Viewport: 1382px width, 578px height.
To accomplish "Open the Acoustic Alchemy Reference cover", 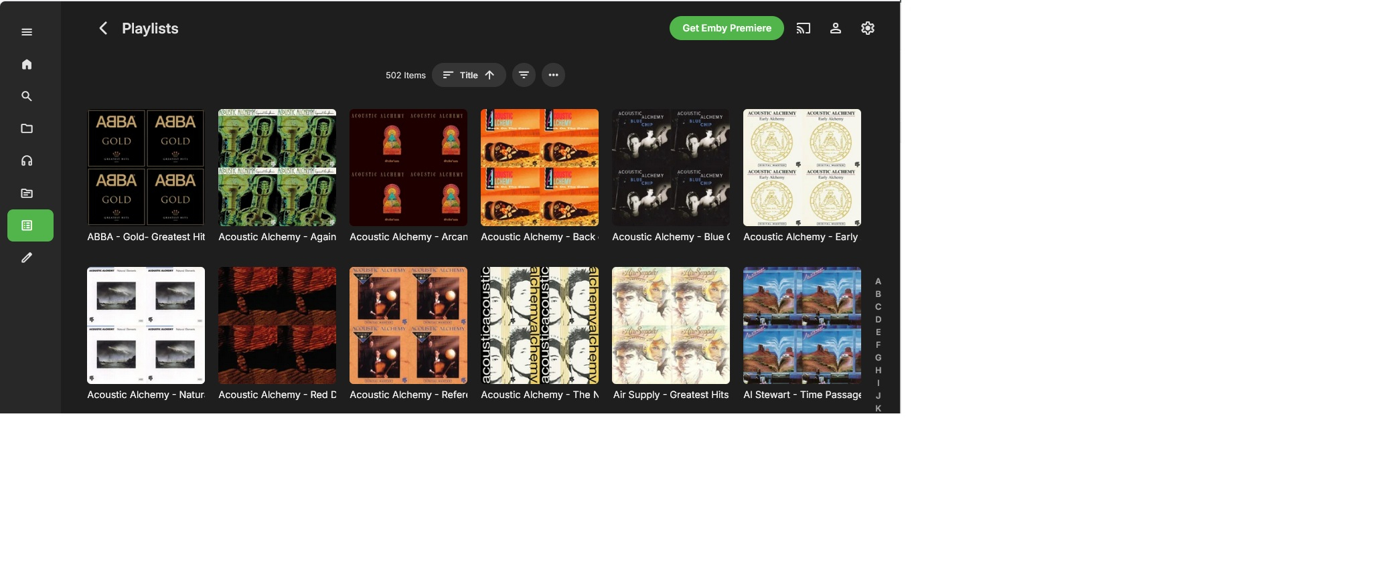I will pyautogui.click(x=408, y=325).
